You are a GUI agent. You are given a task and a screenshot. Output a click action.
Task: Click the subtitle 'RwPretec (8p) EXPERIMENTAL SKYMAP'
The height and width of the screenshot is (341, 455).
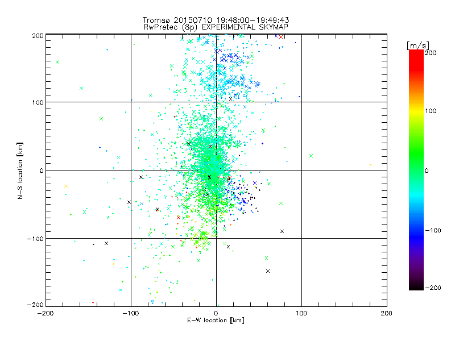click(216, 27)
